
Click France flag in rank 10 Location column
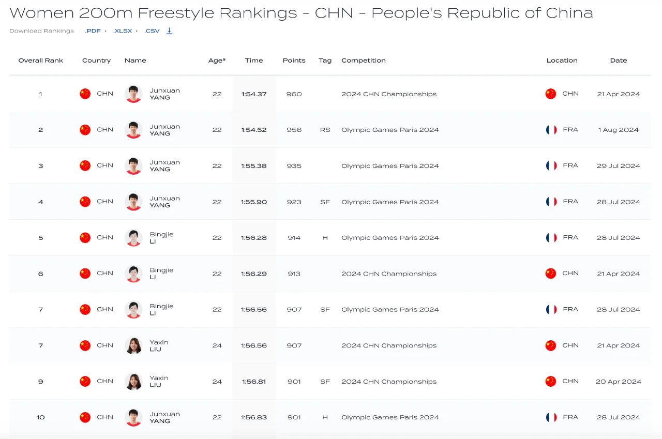[551, 417]
